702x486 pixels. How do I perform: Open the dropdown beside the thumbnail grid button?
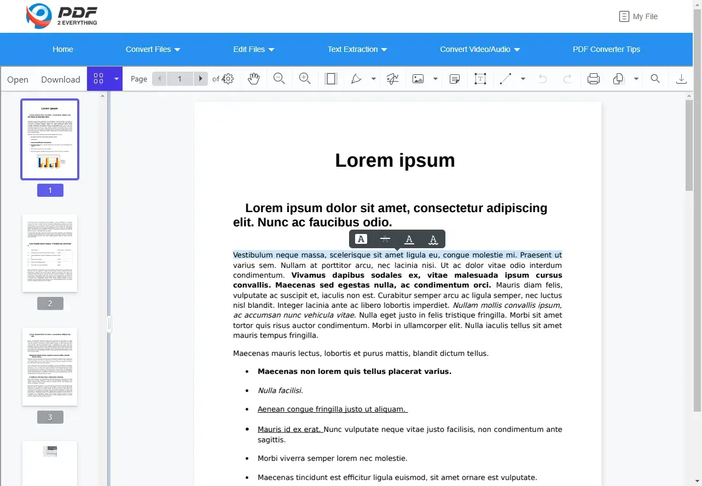[x=116, y=79]
